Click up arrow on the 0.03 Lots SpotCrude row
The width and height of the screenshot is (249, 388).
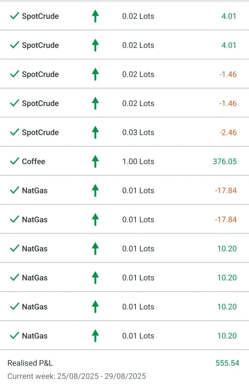pyautogui.click(x=95, y=132)
